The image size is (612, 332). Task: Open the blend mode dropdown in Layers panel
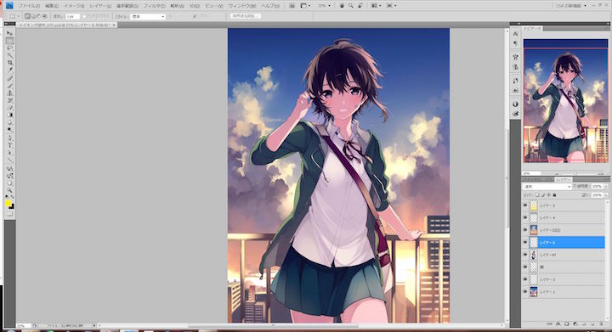547,187
